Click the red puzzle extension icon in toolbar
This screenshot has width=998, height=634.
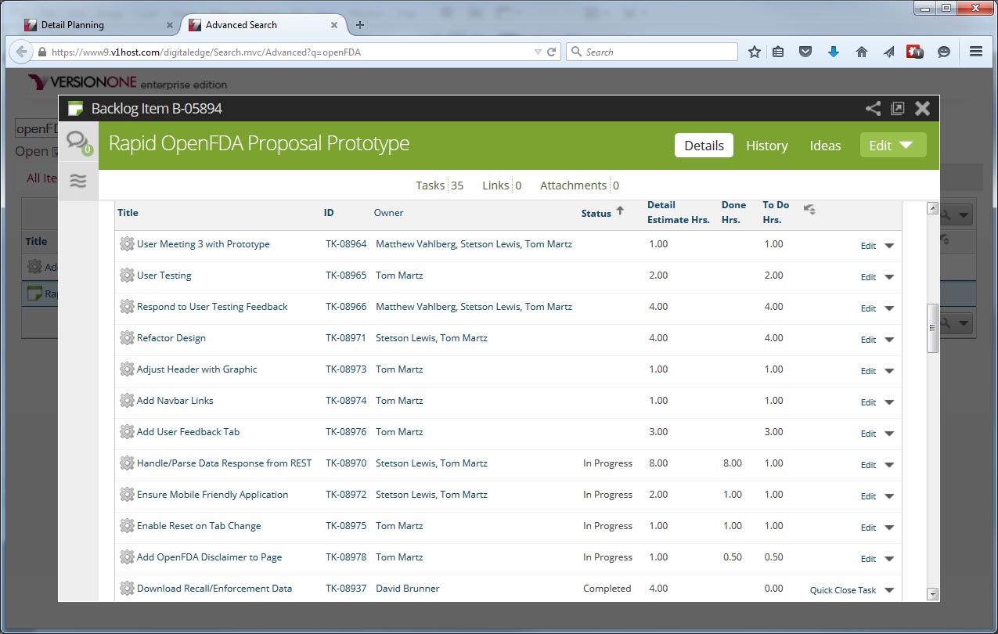pos(915,52)
